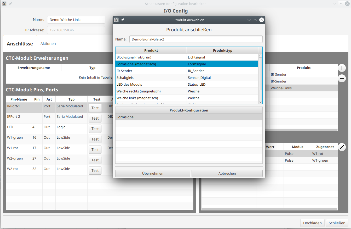Image resolution: width=351 pixels, height=229 pixels.
Task: Click the X app icon in dialog titlebar
Action: (x=117, y=20)
